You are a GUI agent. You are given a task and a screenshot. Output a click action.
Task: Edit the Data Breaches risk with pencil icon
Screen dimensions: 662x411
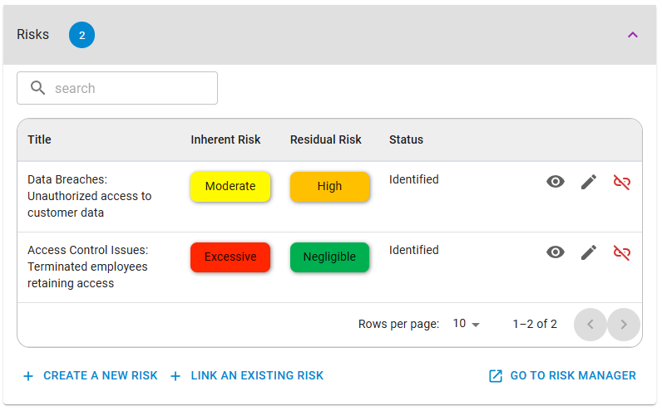coord(589,182)
